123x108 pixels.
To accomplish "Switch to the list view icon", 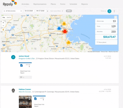I will [109, 11].
